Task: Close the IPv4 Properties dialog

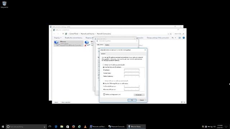Action: point(145,50)
